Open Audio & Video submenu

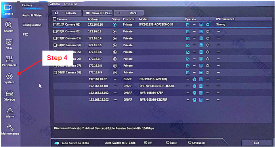click(32, 15)
